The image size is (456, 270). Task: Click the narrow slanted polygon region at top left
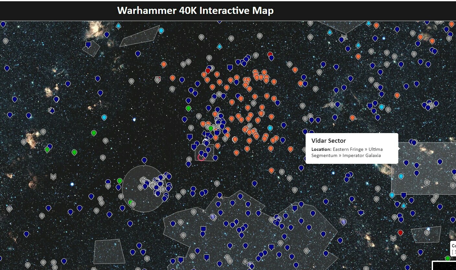click(x=140, y=36)
